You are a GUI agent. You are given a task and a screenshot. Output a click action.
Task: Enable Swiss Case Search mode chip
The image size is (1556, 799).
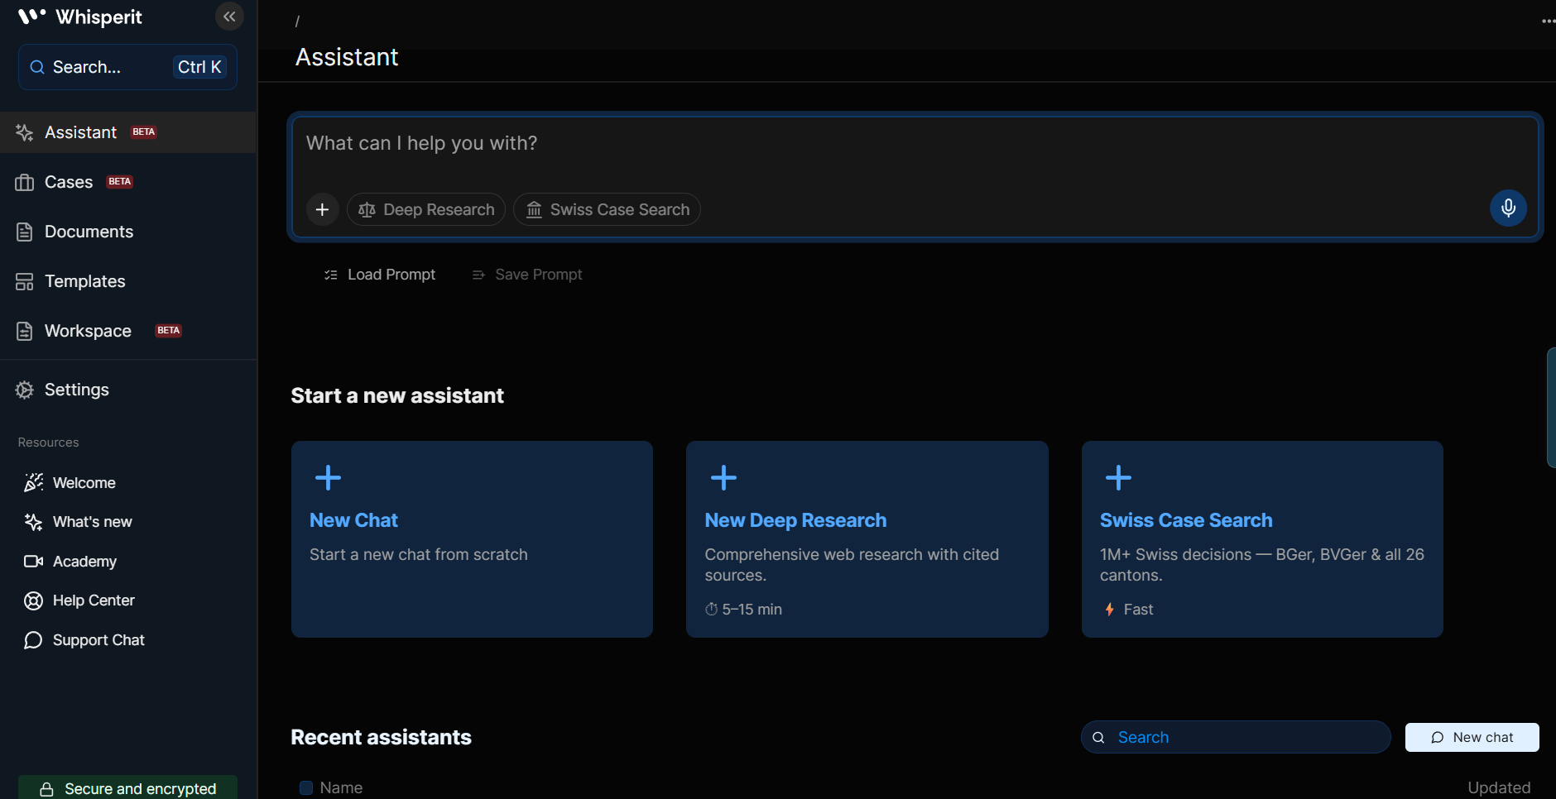pos(608,209)
